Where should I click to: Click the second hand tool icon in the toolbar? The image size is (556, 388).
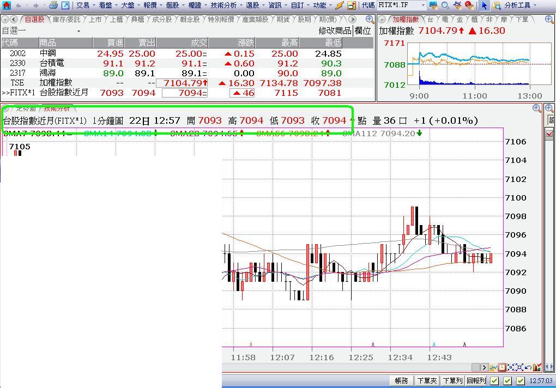[469, 5]
